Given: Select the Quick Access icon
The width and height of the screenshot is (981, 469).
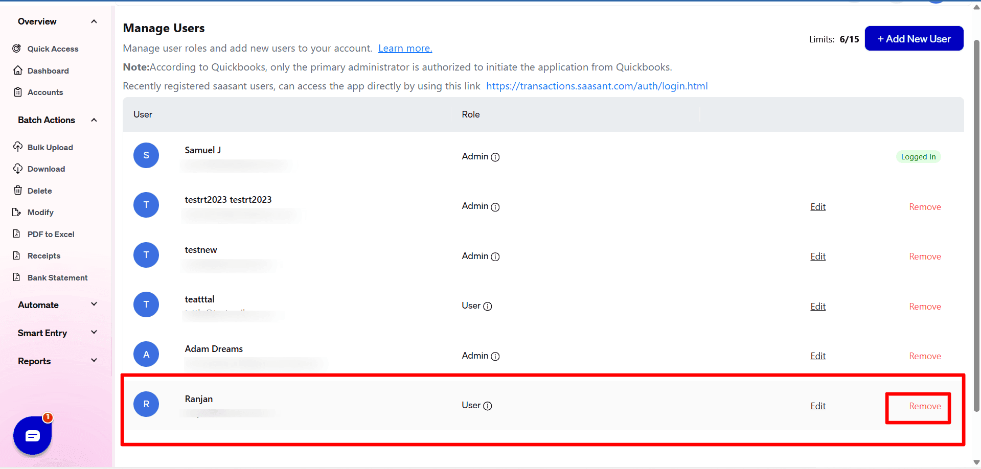Looking at the screenshot, I should coord(17,49).
